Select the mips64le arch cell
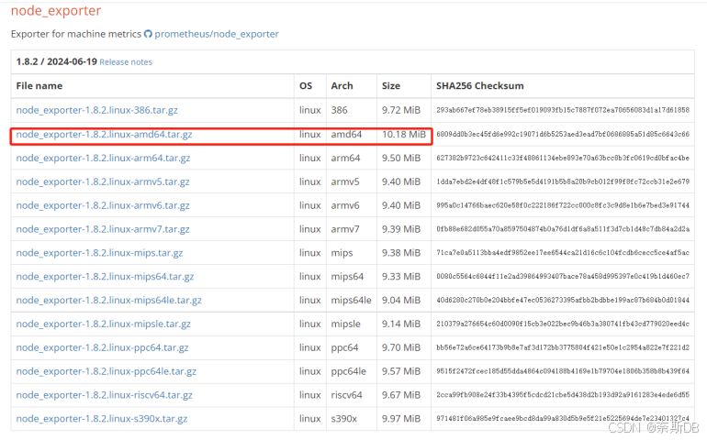707x440 pixels. click(352, 301)
